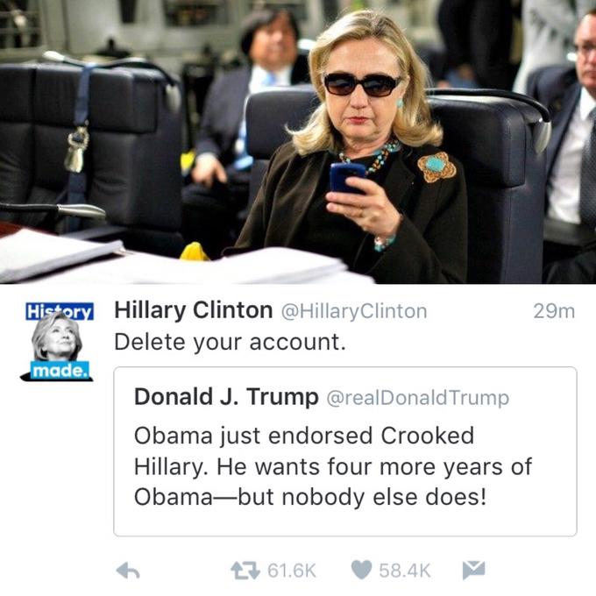Open the History made profile avatar
The width and height of the screenshot is (596, 596).
point(57,341)
